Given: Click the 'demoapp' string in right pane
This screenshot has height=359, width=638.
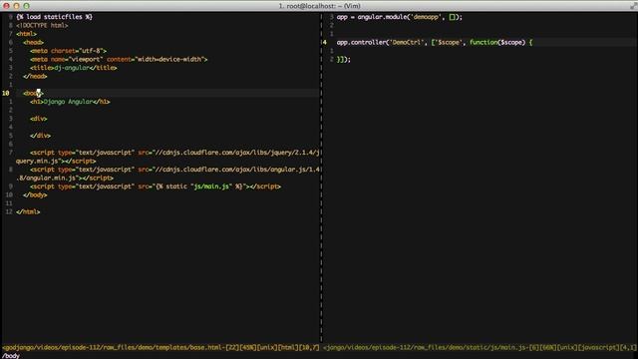Looking at the screenshot, I should pyautogui.click(x=426, y=17).
